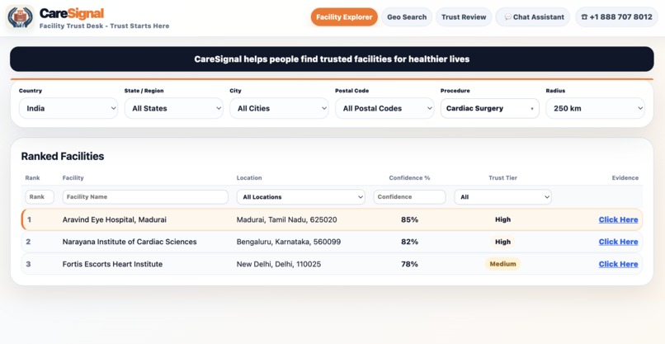
Task: Click the Evidence column header
Action: [625, 177]
